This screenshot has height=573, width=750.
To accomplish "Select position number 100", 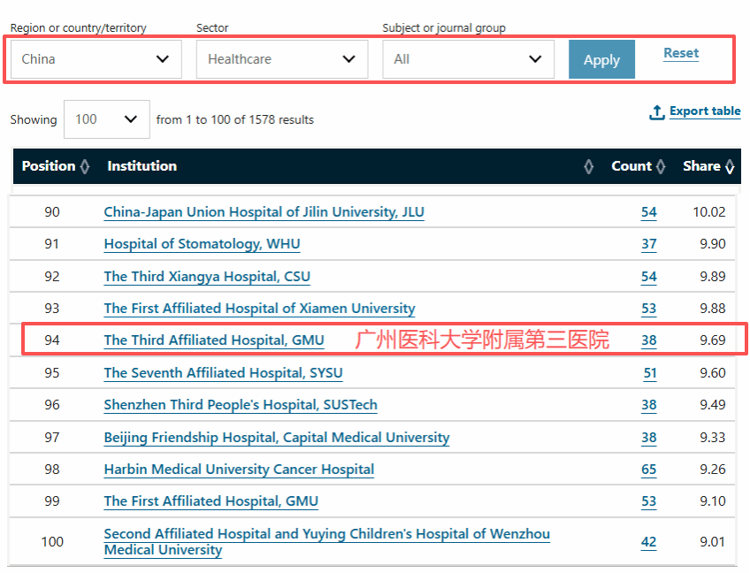I will [x=52, y=542].
